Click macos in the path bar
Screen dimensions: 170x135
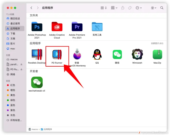pyautogui.click(x=33, y=129)
